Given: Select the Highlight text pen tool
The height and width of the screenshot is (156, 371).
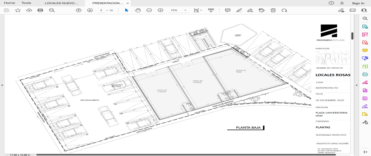Looking at the screenshot, I should [x=239, y=10].
